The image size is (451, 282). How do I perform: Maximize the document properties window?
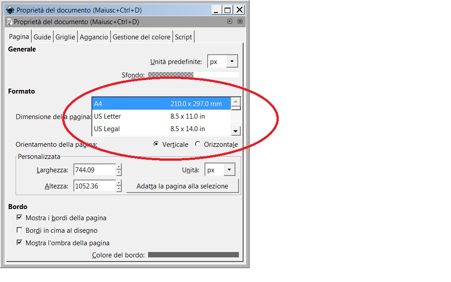tap(228, 10)
